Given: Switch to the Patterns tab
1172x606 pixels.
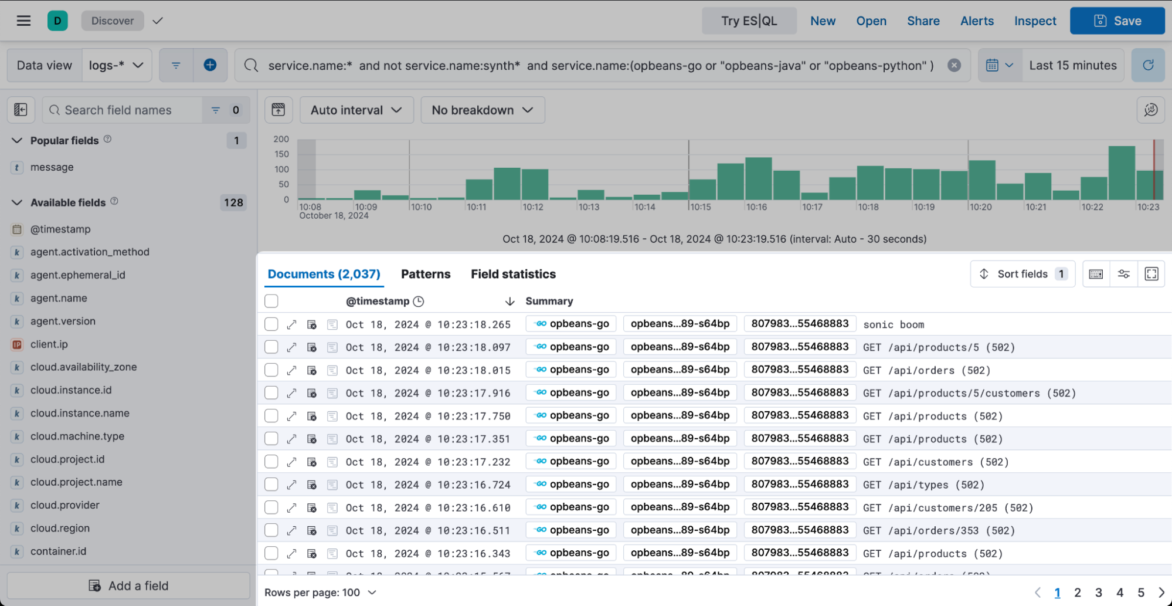Looking at the screenshot, I should [426, 274].
